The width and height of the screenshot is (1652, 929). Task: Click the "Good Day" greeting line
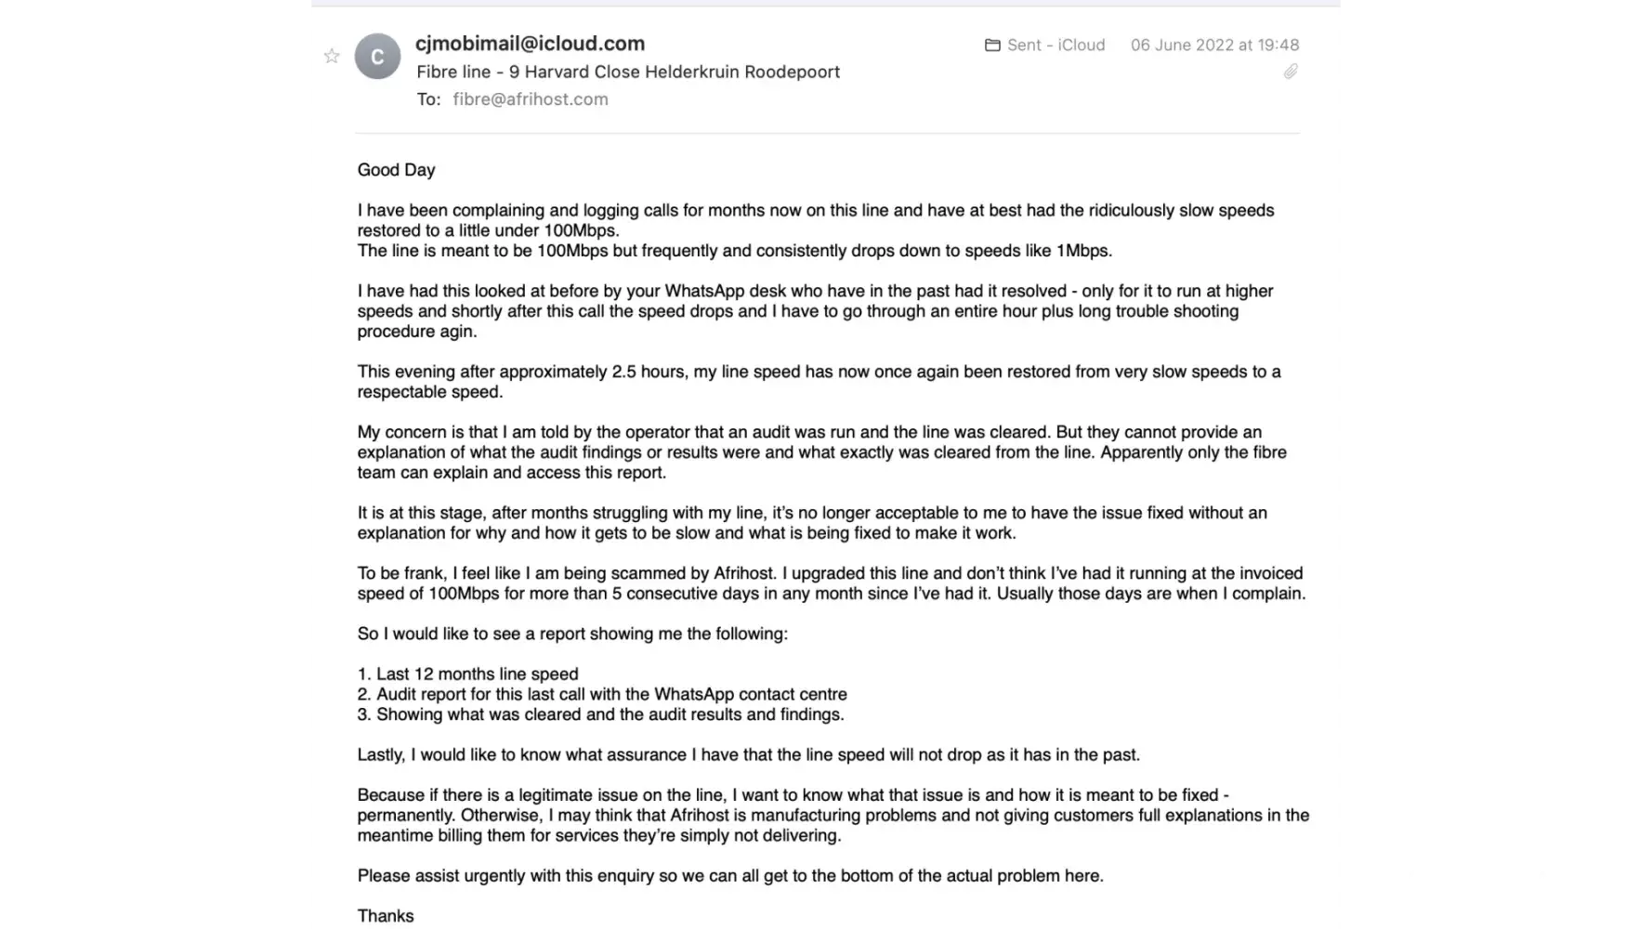[x=397, y=170]
